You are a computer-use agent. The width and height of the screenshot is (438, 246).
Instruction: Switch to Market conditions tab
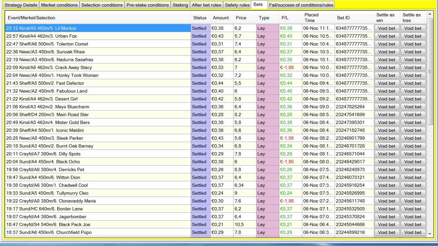point(59,5)
